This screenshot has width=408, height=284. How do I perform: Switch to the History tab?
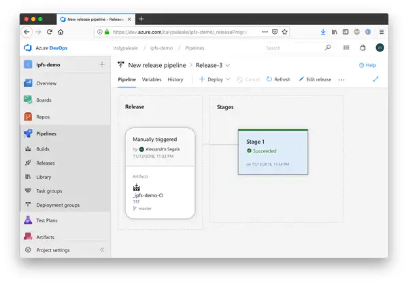click(x=175, y=79)
